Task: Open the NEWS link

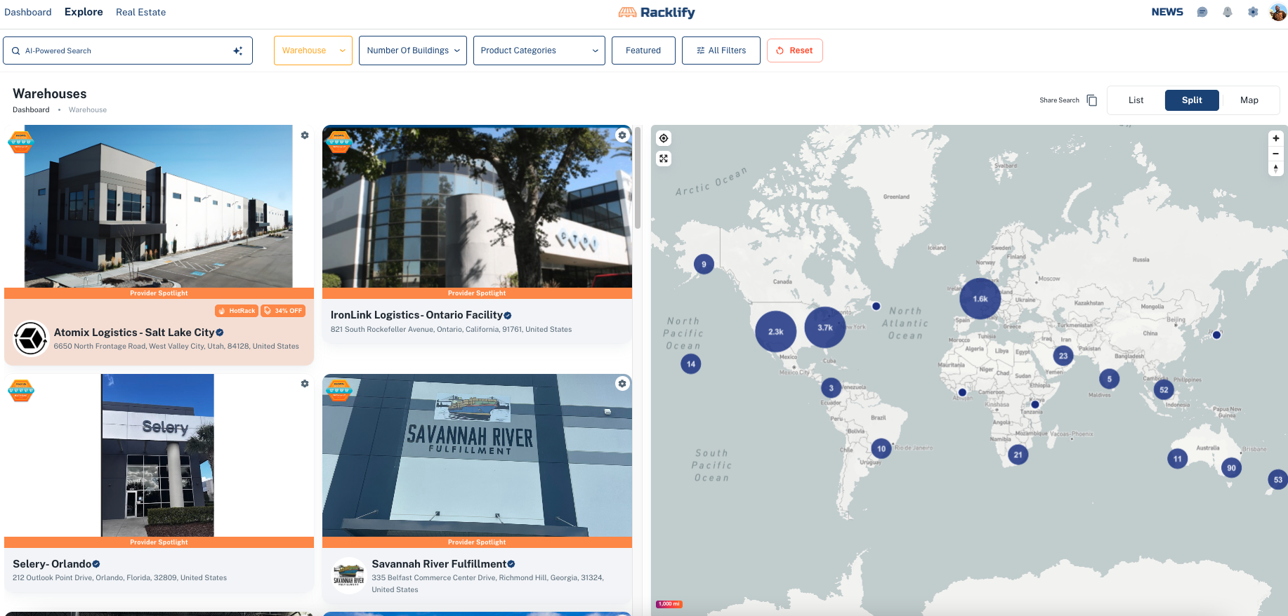Action: [x=1167, y=12]
